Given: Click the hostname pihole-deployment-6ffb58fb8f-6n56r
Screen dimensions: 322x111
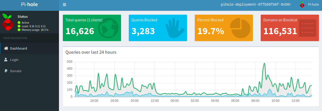Looking at the screenshot, I should pos(256,5).
